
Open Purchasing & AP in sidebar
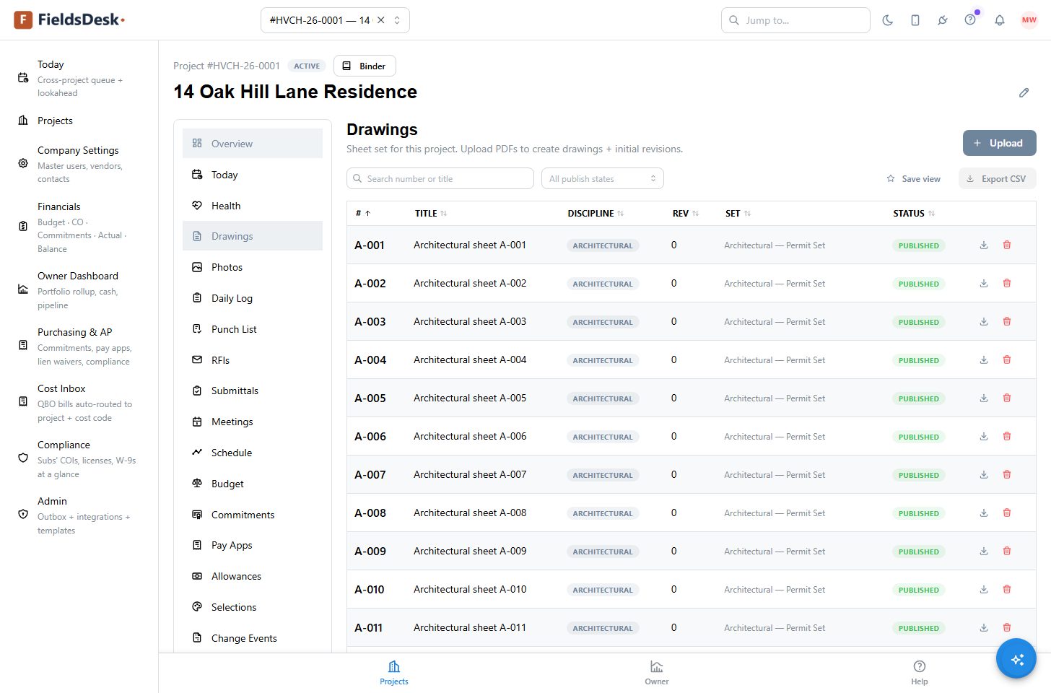[78, 346]
